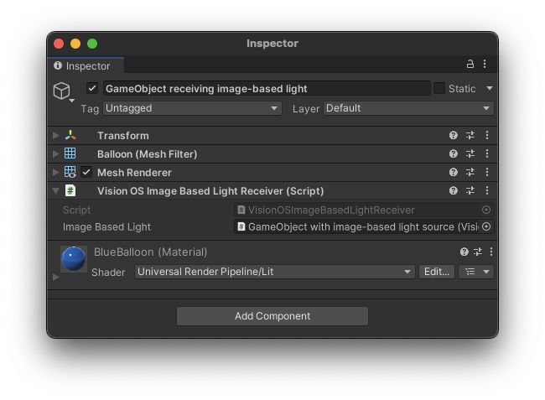Disable the Mesh Renderer checkbox

click(86, 173)
